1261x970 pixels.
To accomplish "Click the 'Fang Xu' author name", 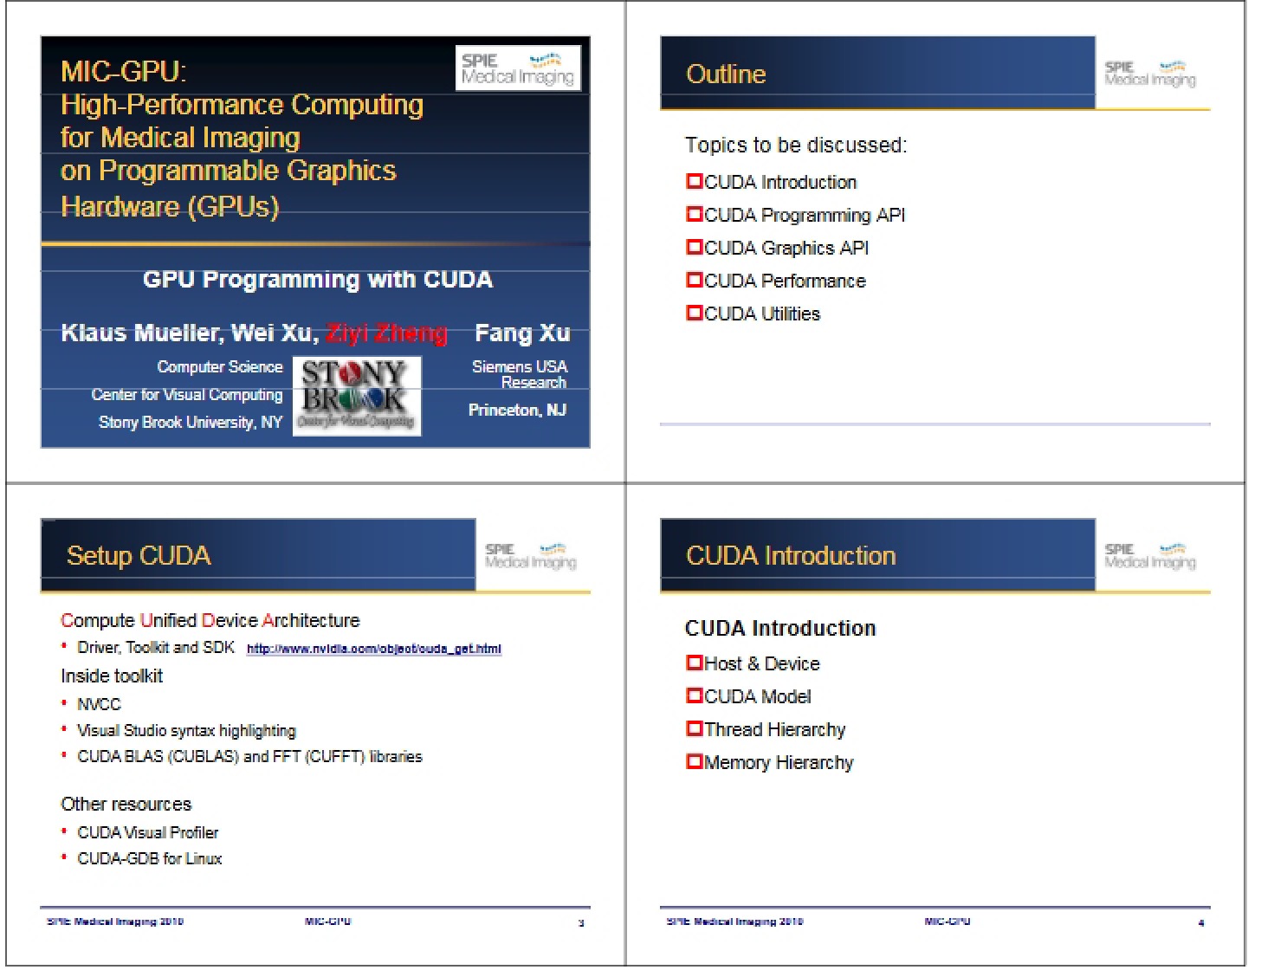I will (522, 333).
